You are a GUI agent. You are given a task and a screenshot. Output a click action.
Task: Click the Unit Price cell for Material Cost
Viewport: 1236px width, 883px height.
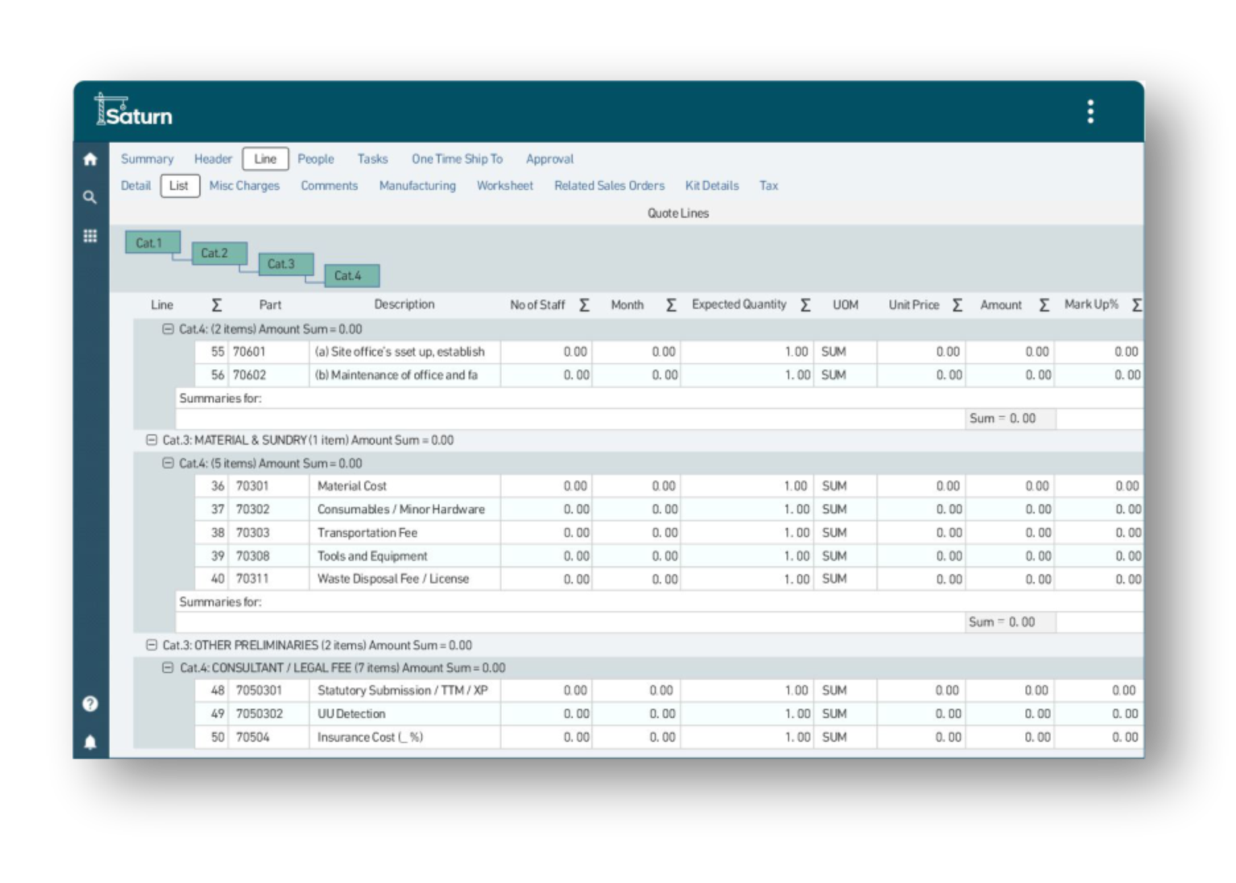[921, 486]
